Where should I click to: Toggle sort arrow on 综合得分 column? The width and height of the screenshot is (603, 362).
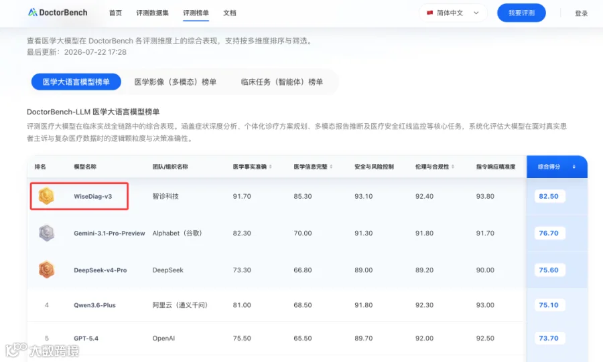[x=574, y=167]
